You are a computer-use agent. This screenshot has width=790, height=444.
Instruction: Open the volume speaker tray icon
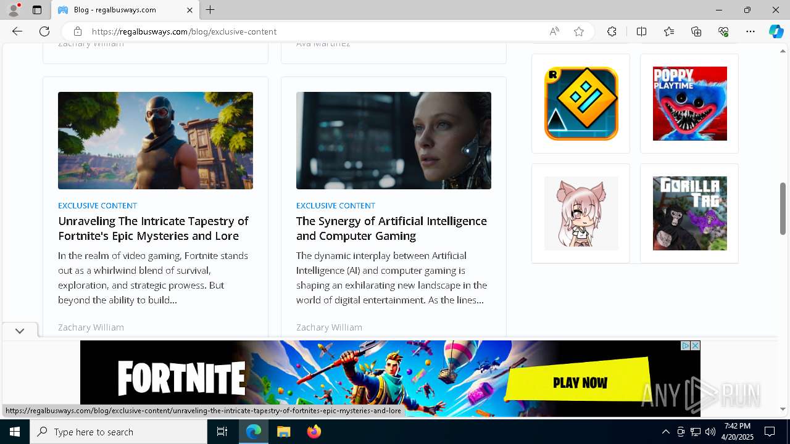710,432
